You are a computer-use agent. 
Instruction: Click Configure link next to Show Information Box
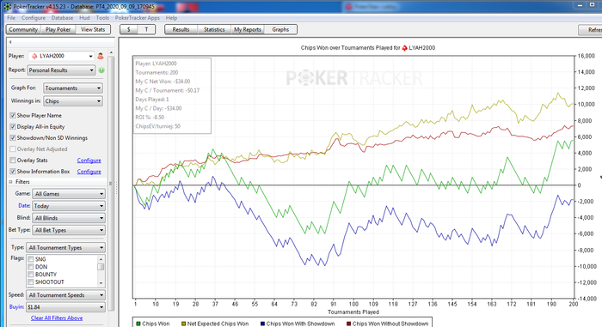(x=89, y=172)
